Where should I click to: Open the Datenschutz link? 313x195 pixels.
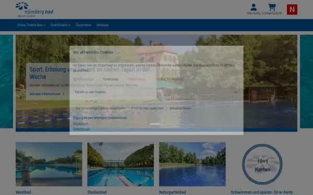pyautogui.click(x=81, y=129)
